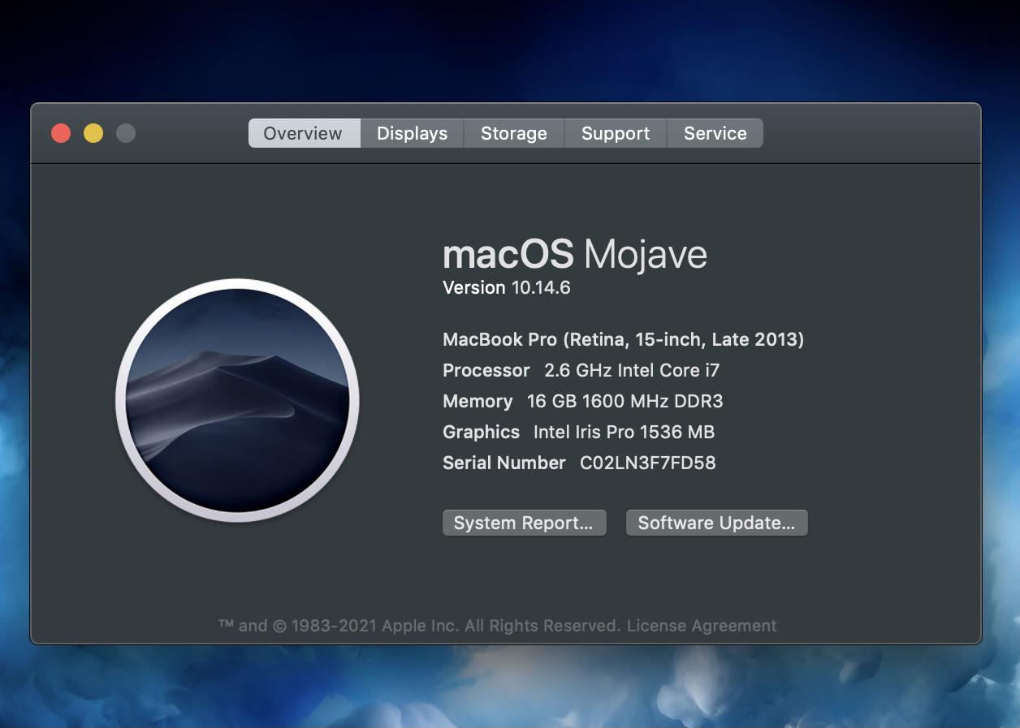This screenshot has height=728, width=1020.
Task: Click the macOS Mojave dune logo
Action: point(237,399)
